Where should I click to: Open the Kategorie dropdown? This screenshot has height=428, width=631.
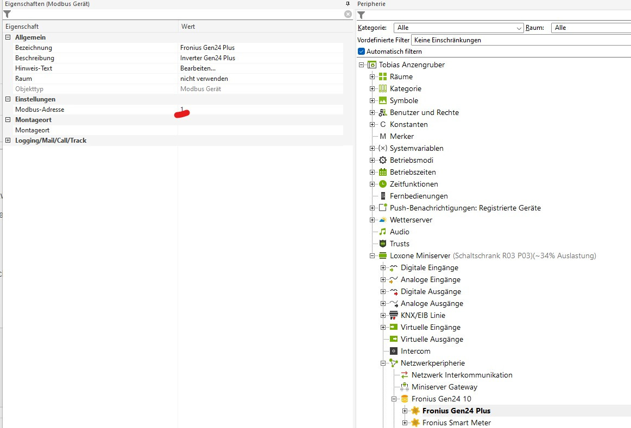pos(459,28)
